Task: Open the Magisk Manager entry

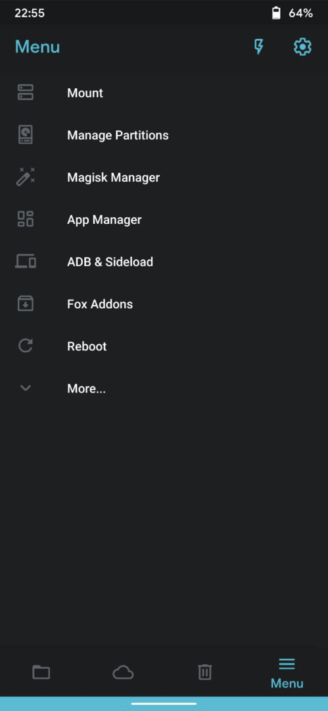Action: 164,177
